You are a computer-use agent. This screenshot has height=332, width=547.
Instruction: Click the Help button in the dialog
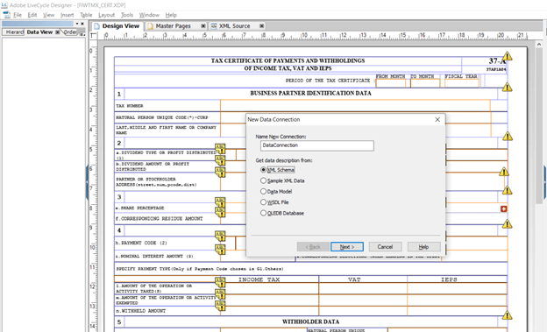(423, 247)
